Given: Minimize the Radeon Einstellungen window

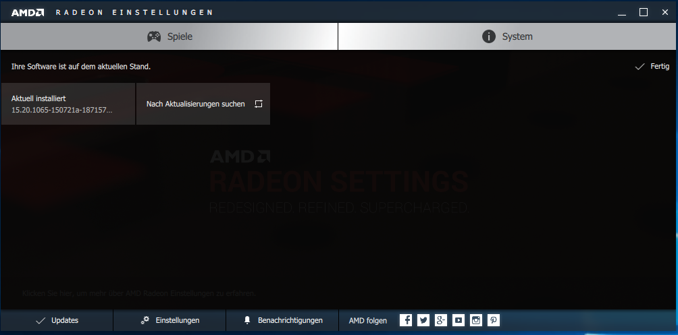Looking at the screenshot, I should coord(622,13).
